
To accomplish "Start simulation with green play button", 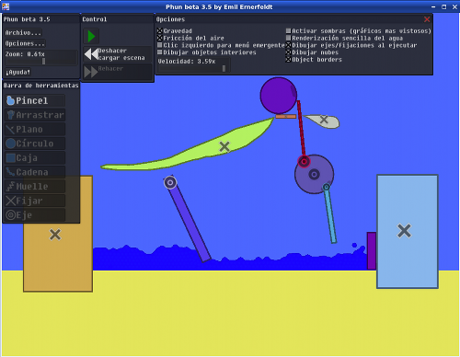I will coord(91,36).
